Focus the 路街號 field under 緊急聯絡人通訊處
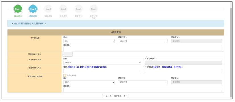This screenshot has width=235, height=102. click(x=143, y=90)
